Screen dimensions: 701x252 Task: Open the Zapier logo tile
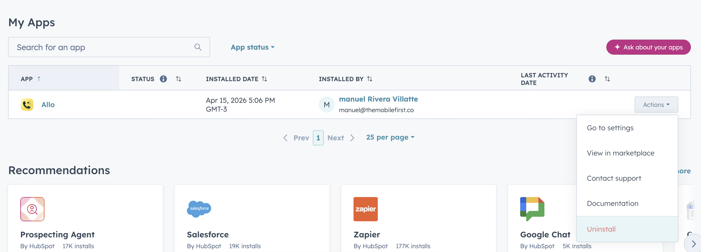tap(365, 209)
